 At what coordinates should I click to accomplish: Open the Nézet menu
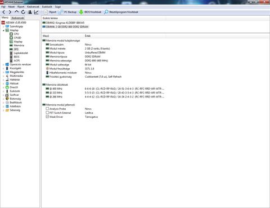11,7
